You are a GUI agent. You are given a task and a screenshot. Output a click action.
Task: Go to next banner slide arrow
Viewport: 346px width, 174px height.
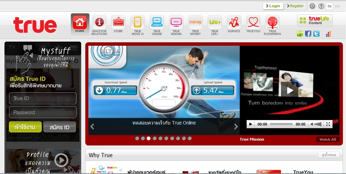tap(236, 126)
